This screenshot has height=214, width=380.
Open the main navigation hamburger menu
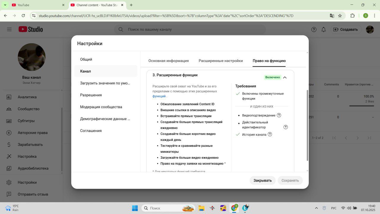(x=9, y=29)
